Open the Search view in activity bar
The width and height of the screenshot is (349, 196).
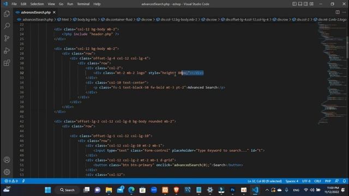[x=7, y=26]
